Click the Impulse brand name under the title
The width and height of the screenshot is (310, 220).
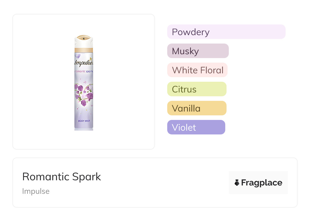[36, 191]
